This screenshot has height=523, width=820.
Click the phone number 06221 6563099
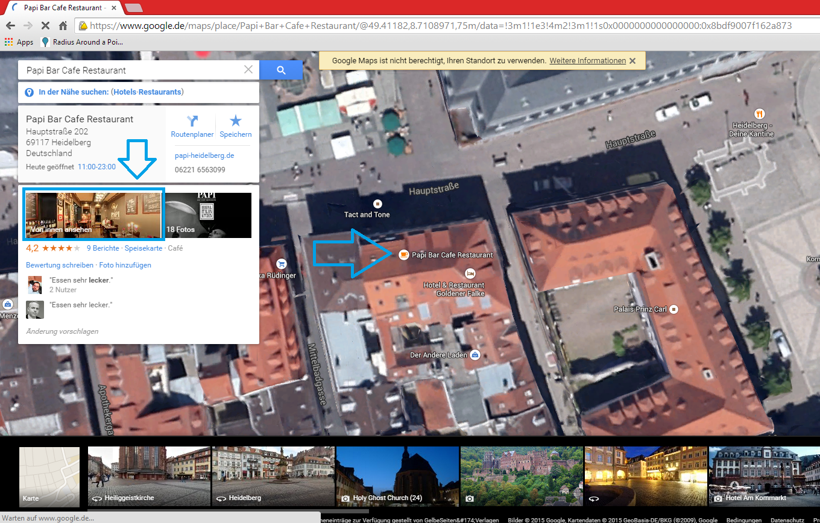(x=200, y=170)
